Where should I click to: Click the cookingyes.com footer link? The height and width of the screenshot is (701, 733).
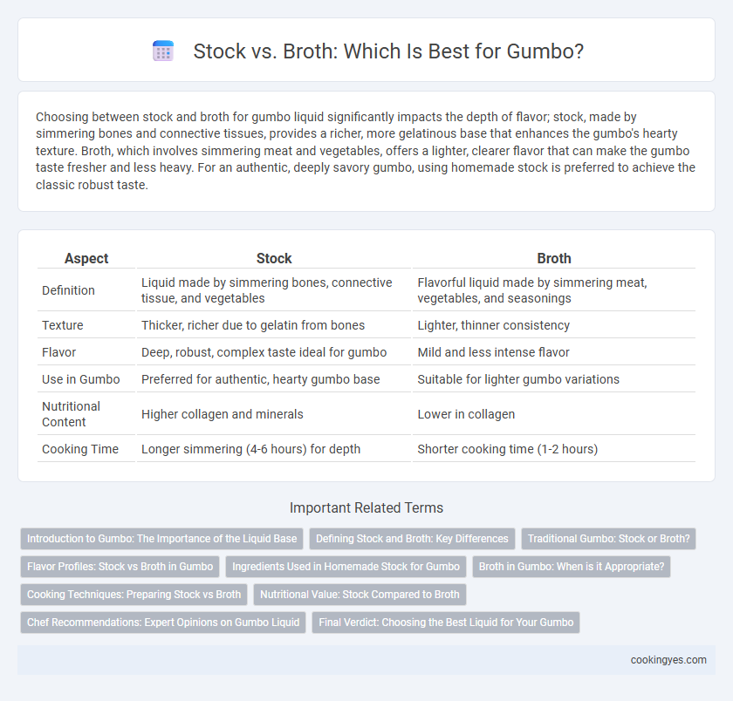click(x=668, y=660)
